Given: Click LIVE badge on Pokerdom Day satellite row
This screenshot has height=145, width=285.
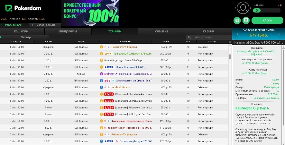Looking at the screenshot, I should coord(109,108).
